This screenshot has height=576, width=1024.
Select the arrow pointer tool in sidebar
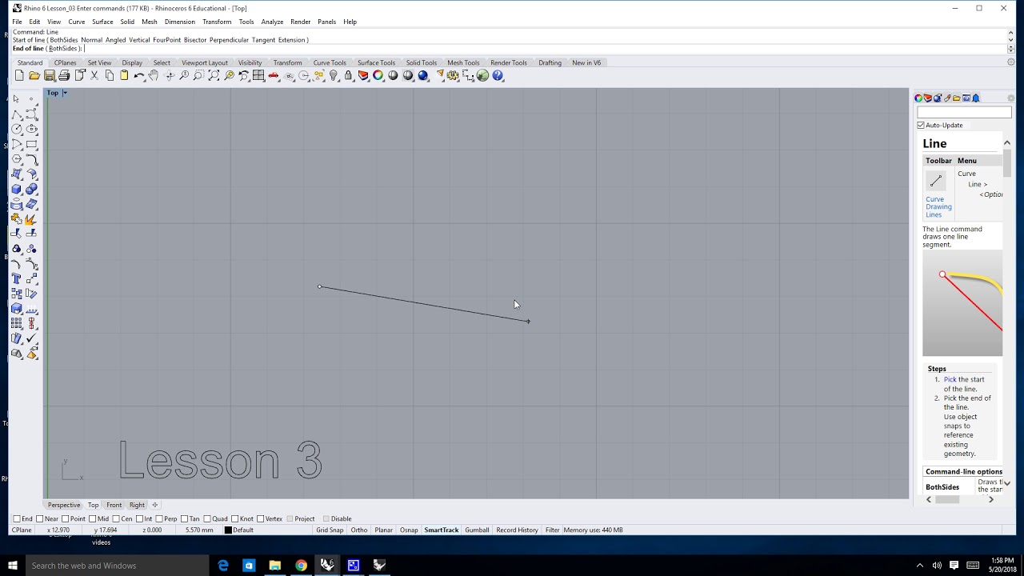point(16,98)
